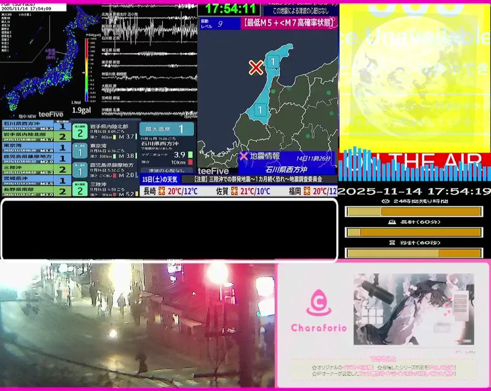Click the 秒針(60秒) progress bar
This screenshot has height=391, width=491.
tap(414, 253)
